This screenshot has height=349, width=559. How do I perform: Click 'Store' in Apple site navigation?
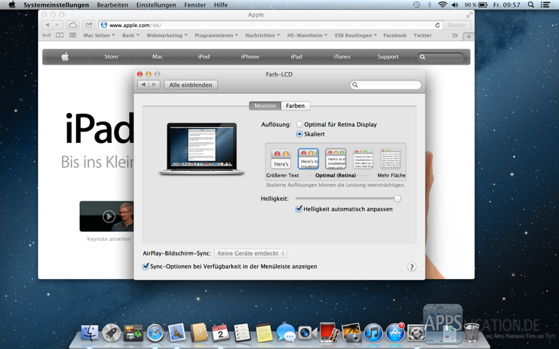tap(111, 57)
